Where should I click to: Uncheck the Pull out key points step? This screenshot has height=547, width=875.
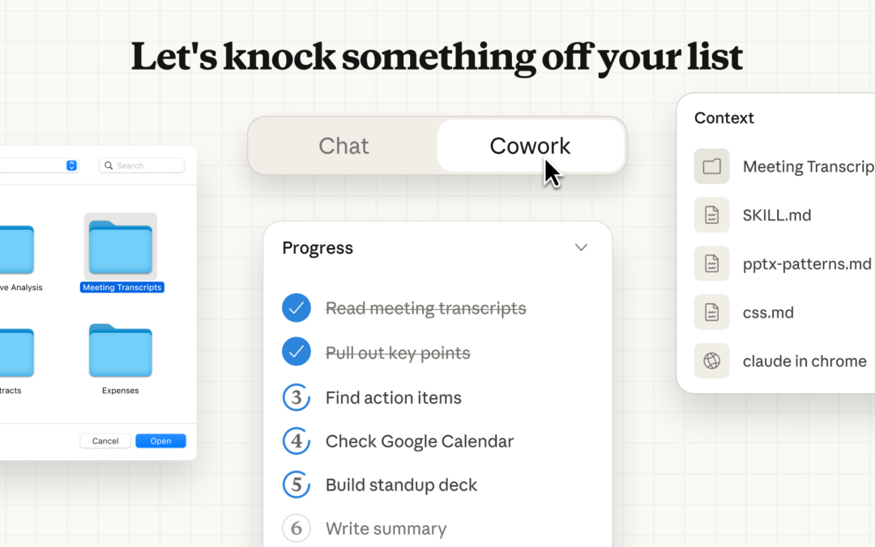tap(297, 352)
